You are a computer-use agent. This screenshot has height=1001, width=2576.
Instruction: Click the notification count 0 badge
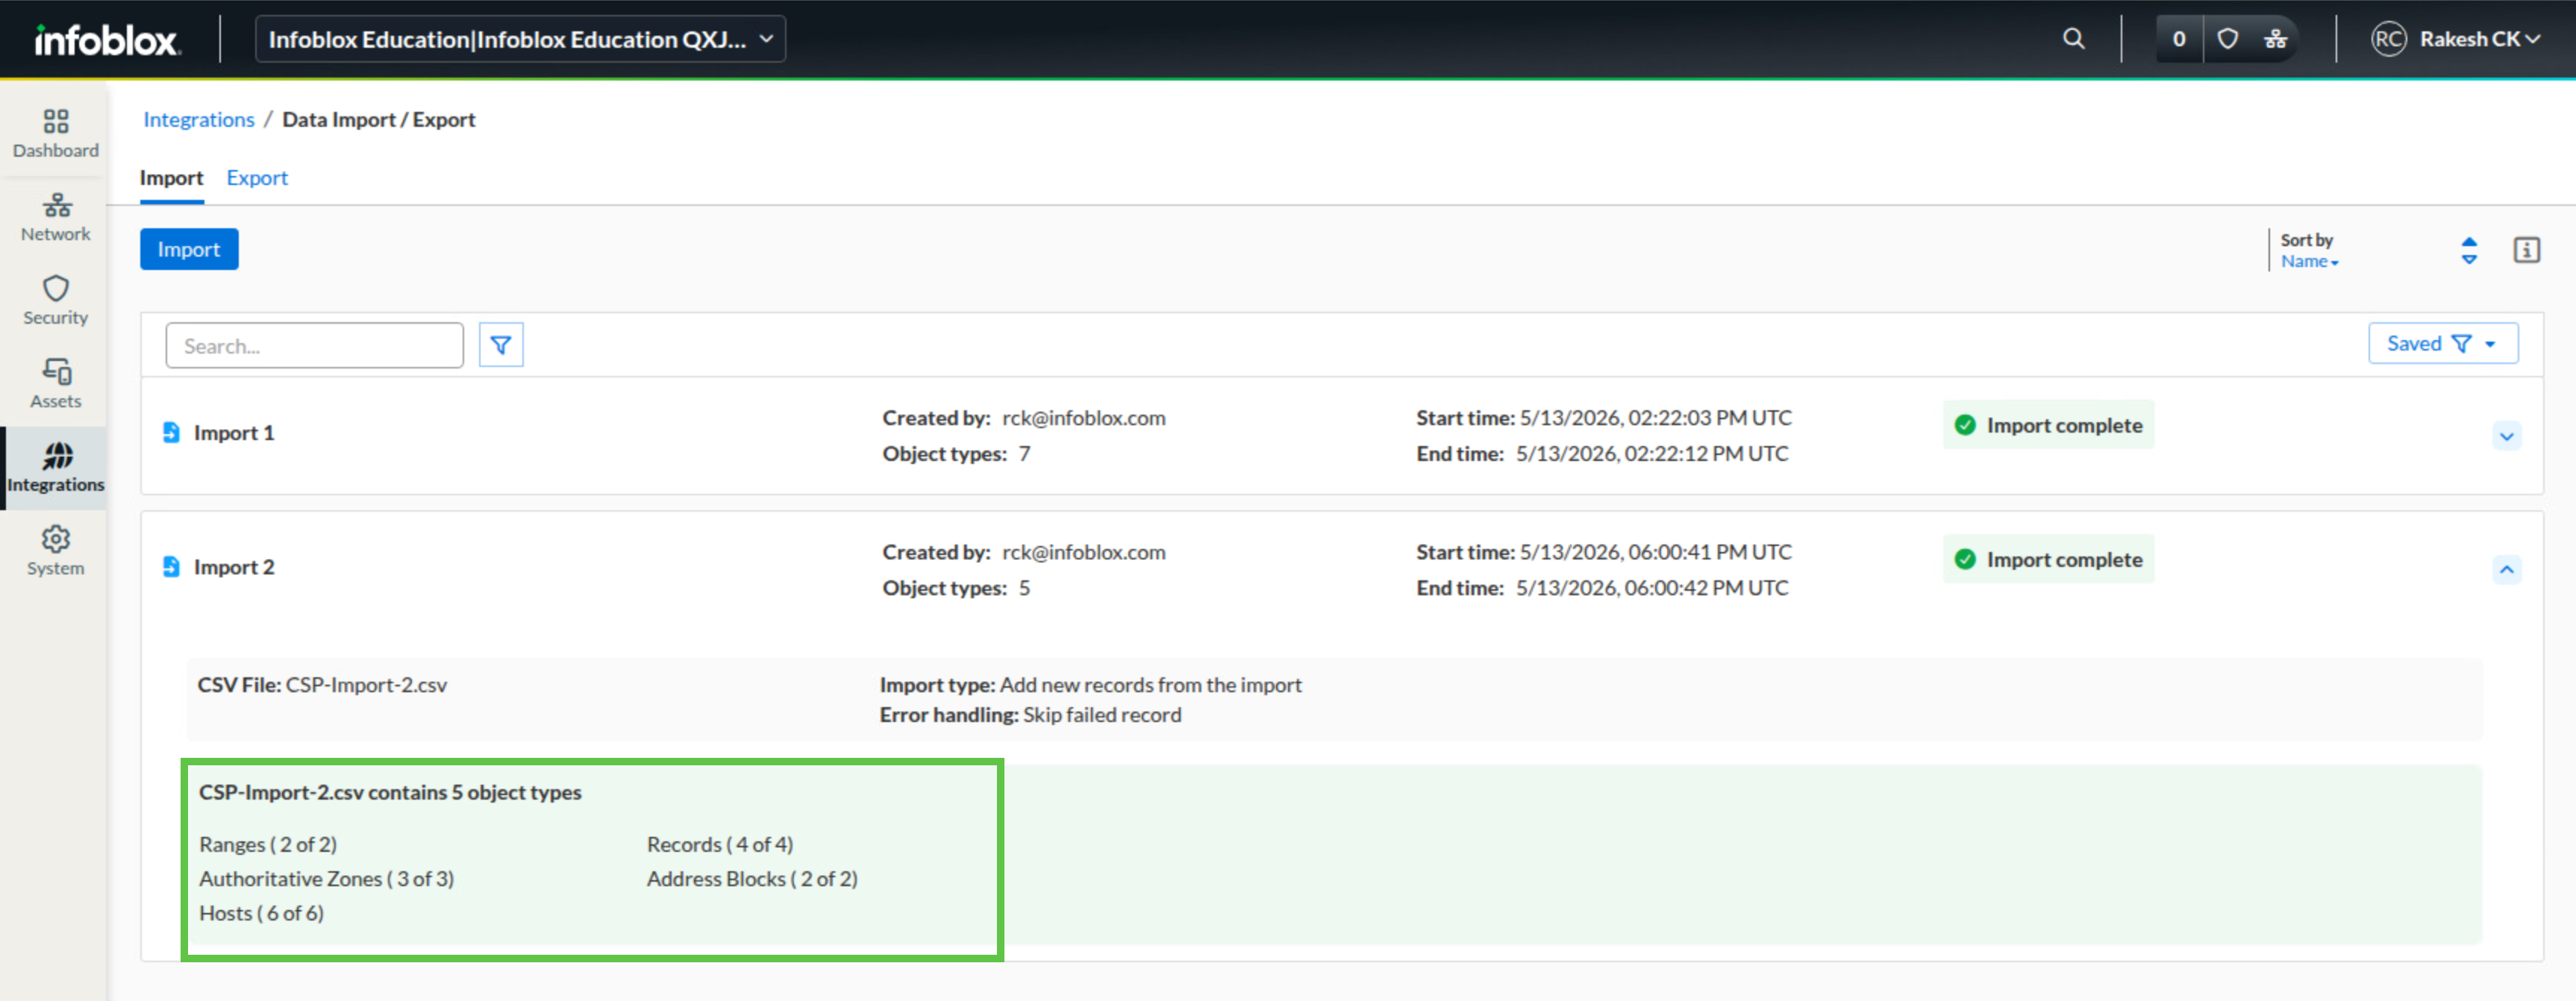tap(2179, 39)
